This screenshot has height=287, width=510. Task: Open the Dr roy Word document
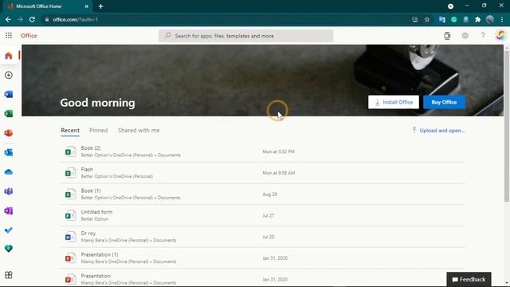coord(263,237)
